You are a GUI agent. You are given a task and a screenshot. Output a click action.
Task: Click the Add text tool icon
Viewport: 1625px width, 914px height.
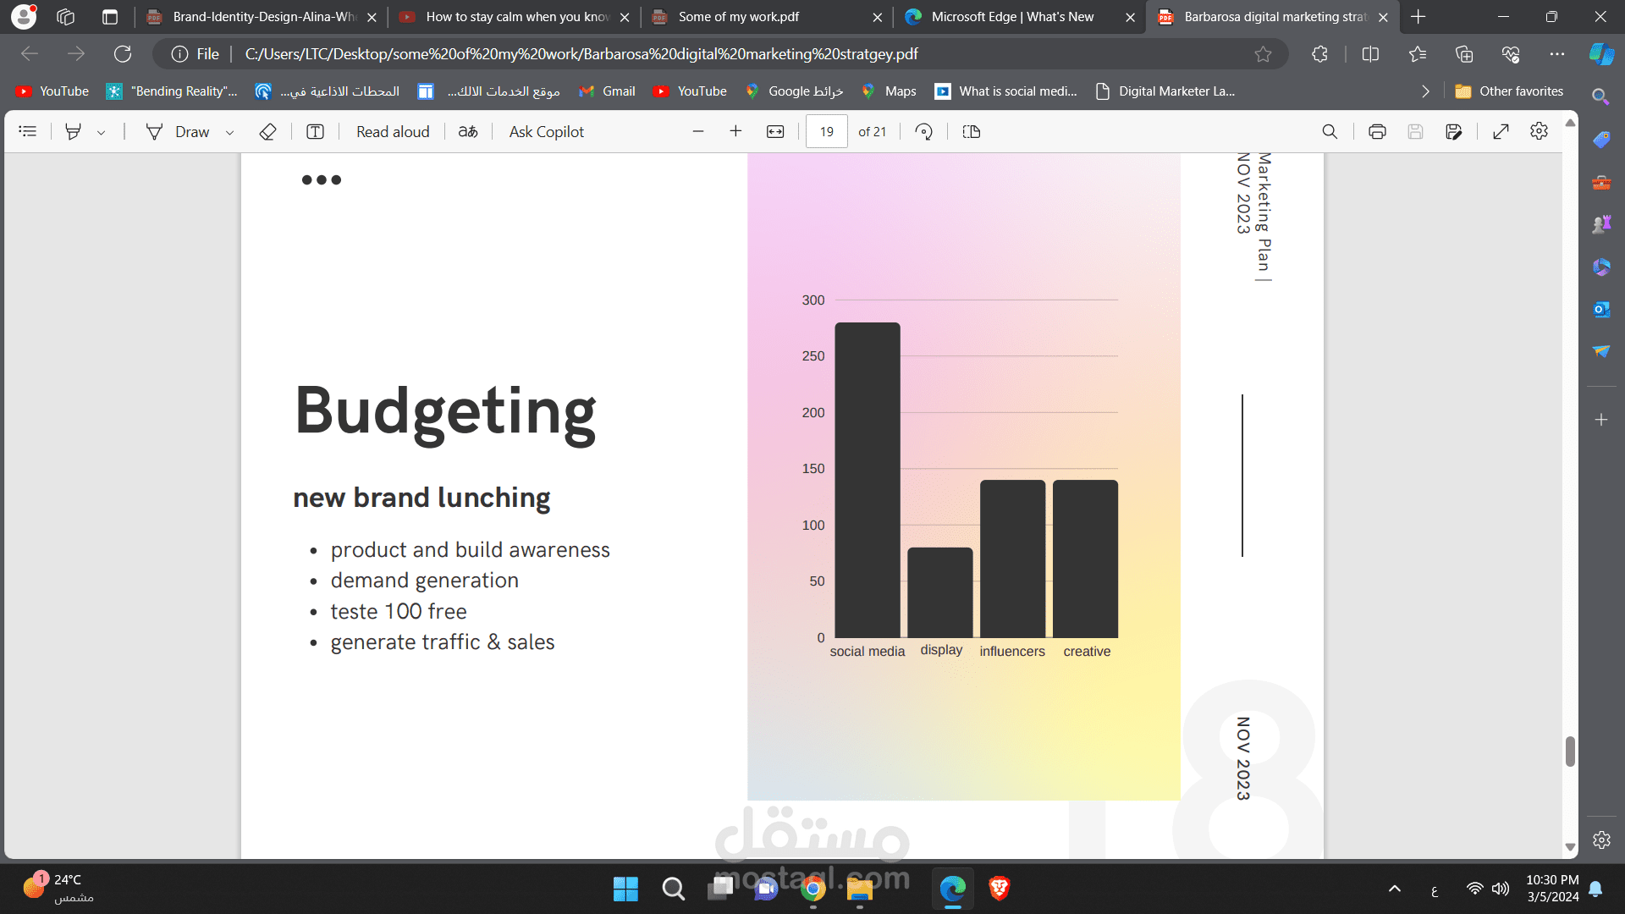315,131
